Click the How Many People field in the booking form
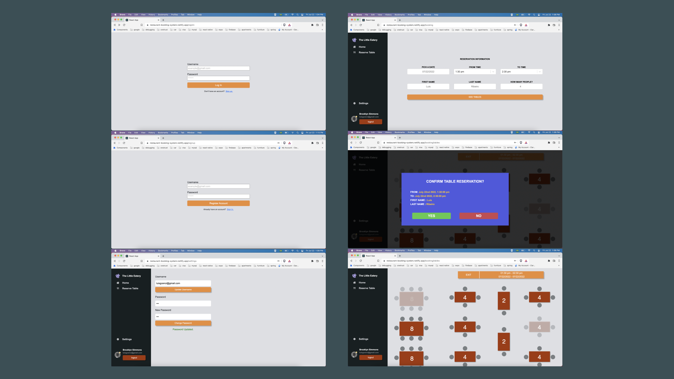Image resolution: width=674 pixels, height=379 pixels. (x=521, y=86)
